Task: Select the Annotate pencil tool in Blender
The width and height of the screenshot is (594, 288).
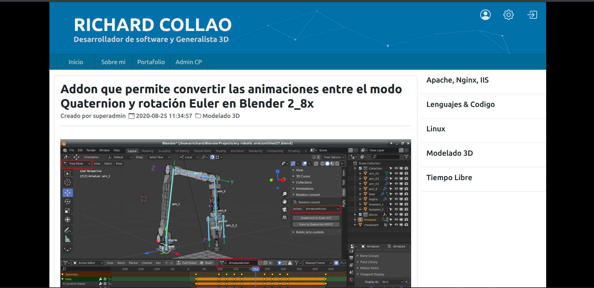Action: point(68,230)
